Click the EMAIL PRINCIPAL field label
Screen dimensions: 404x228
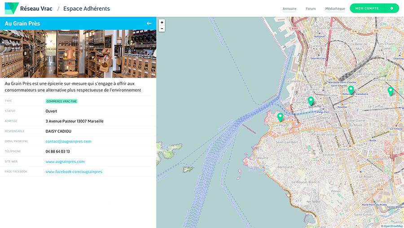(16, 141)
